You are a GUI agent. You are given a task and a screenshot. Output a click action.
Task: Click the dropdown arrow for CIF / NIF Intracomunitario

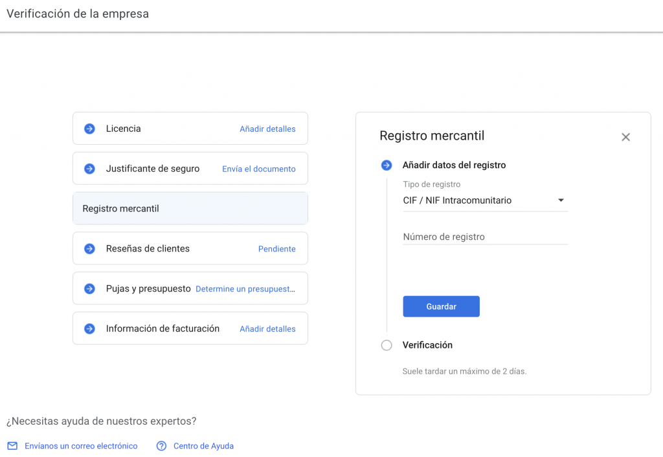(x=561, y=200)
